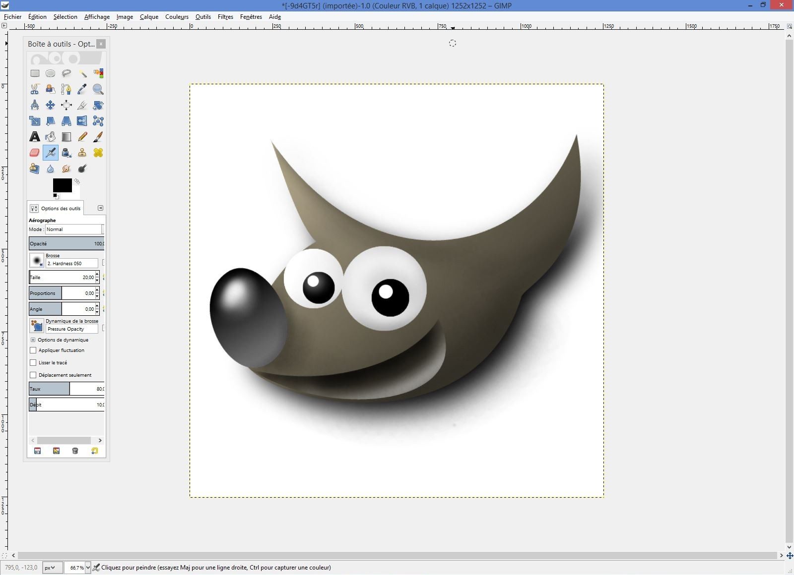The image size is (794, 575).
Task: Click the brush dynamics icon button
Action: pos(37,326)
